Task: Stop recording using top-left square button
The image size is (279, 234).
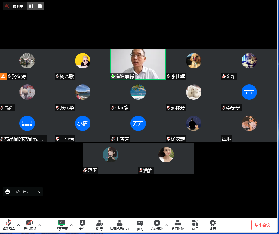Action: (40, 6)
